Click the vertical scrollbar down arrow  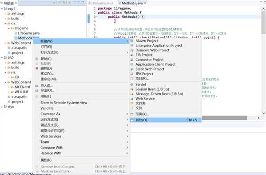pos(263,113)
